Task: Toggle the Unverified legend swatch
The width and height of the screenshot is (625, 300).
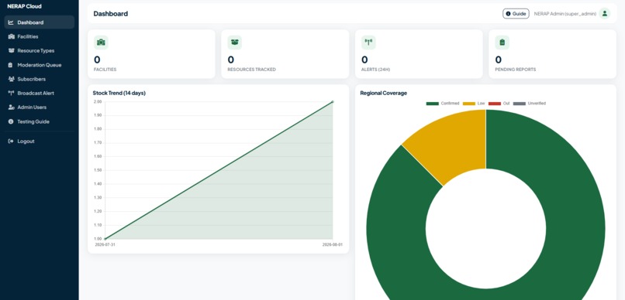Action: 520,104
